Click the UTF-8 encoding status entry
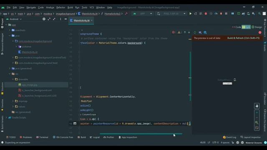The height and width of the screenshot is (150, 267). [215, 142]
